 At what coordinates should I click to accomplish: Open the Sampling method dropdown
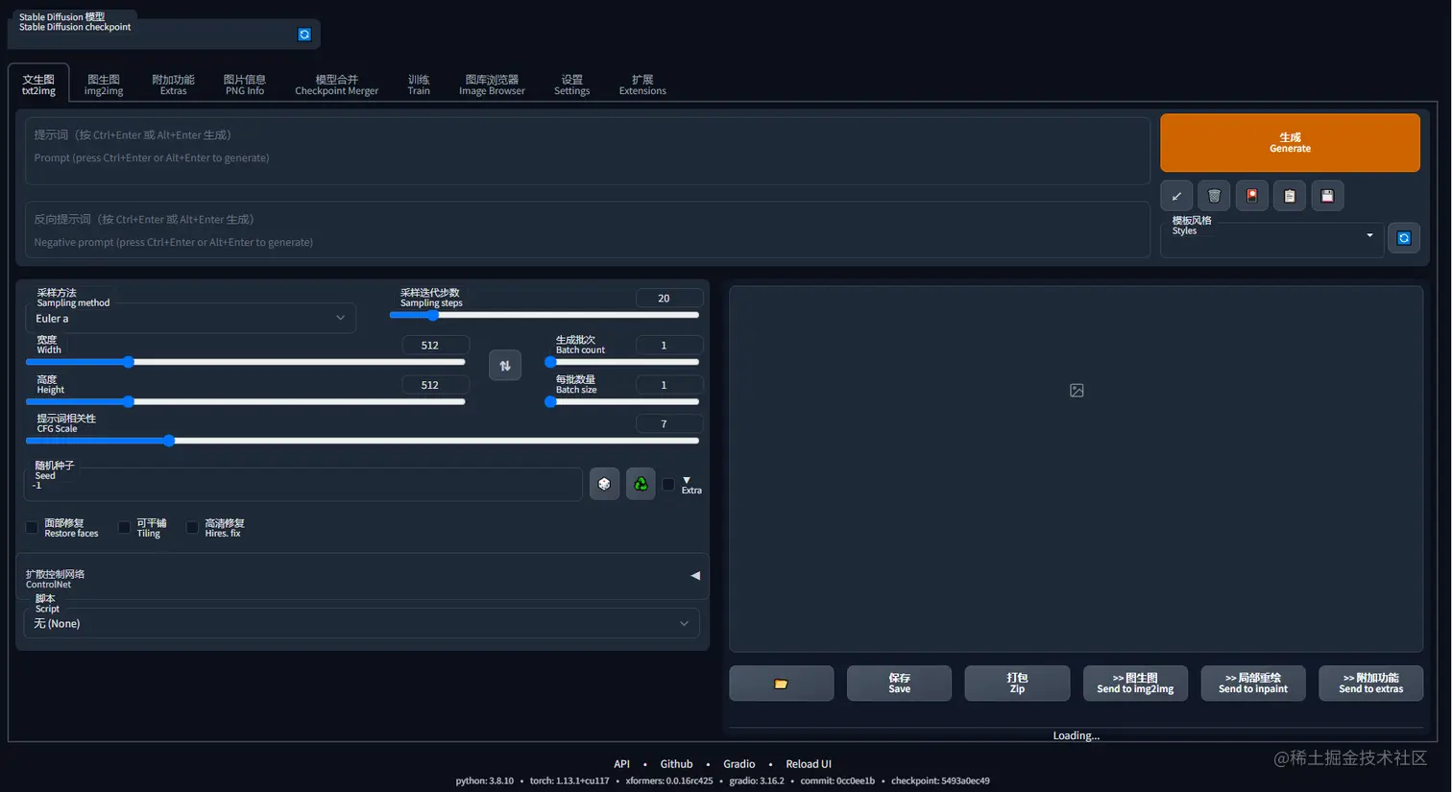pyautogui.click(x=190, y=319)
